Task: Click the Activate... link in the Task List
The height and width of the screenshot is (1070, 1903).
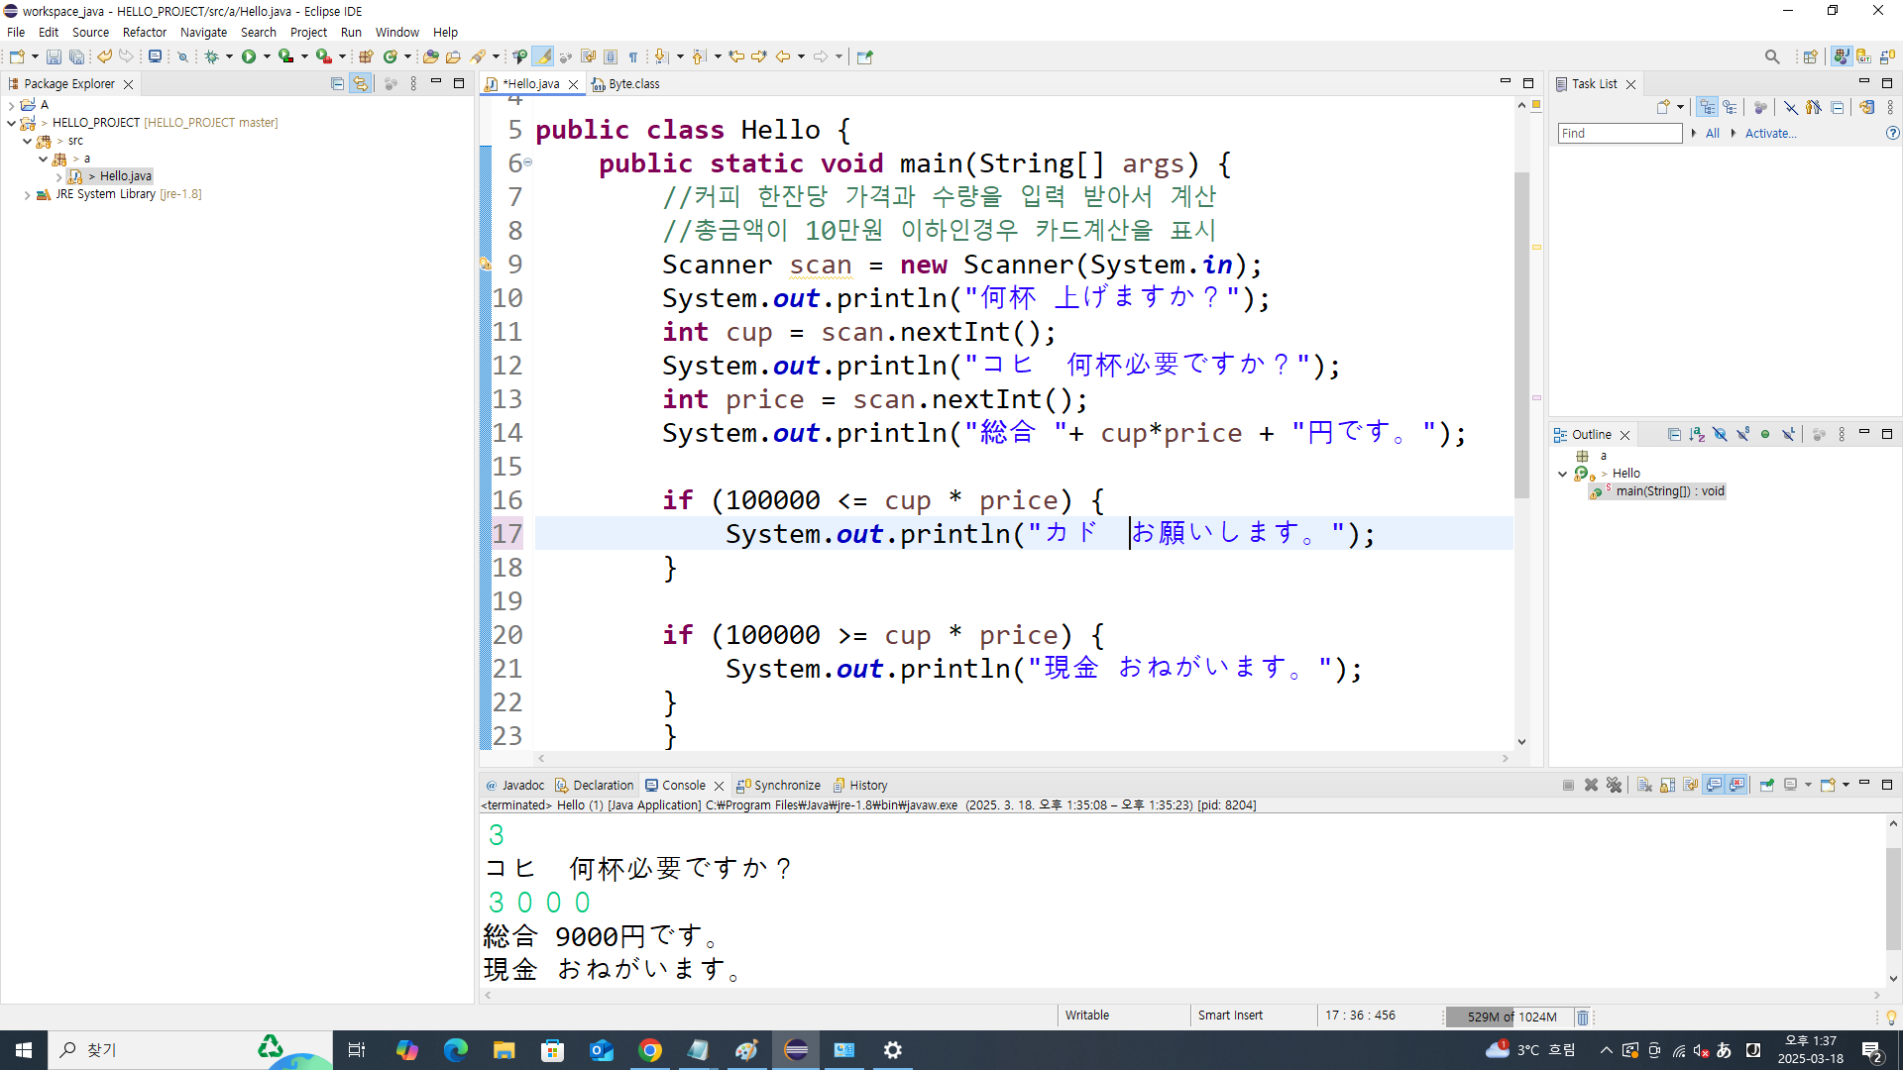Action: 1770,134
